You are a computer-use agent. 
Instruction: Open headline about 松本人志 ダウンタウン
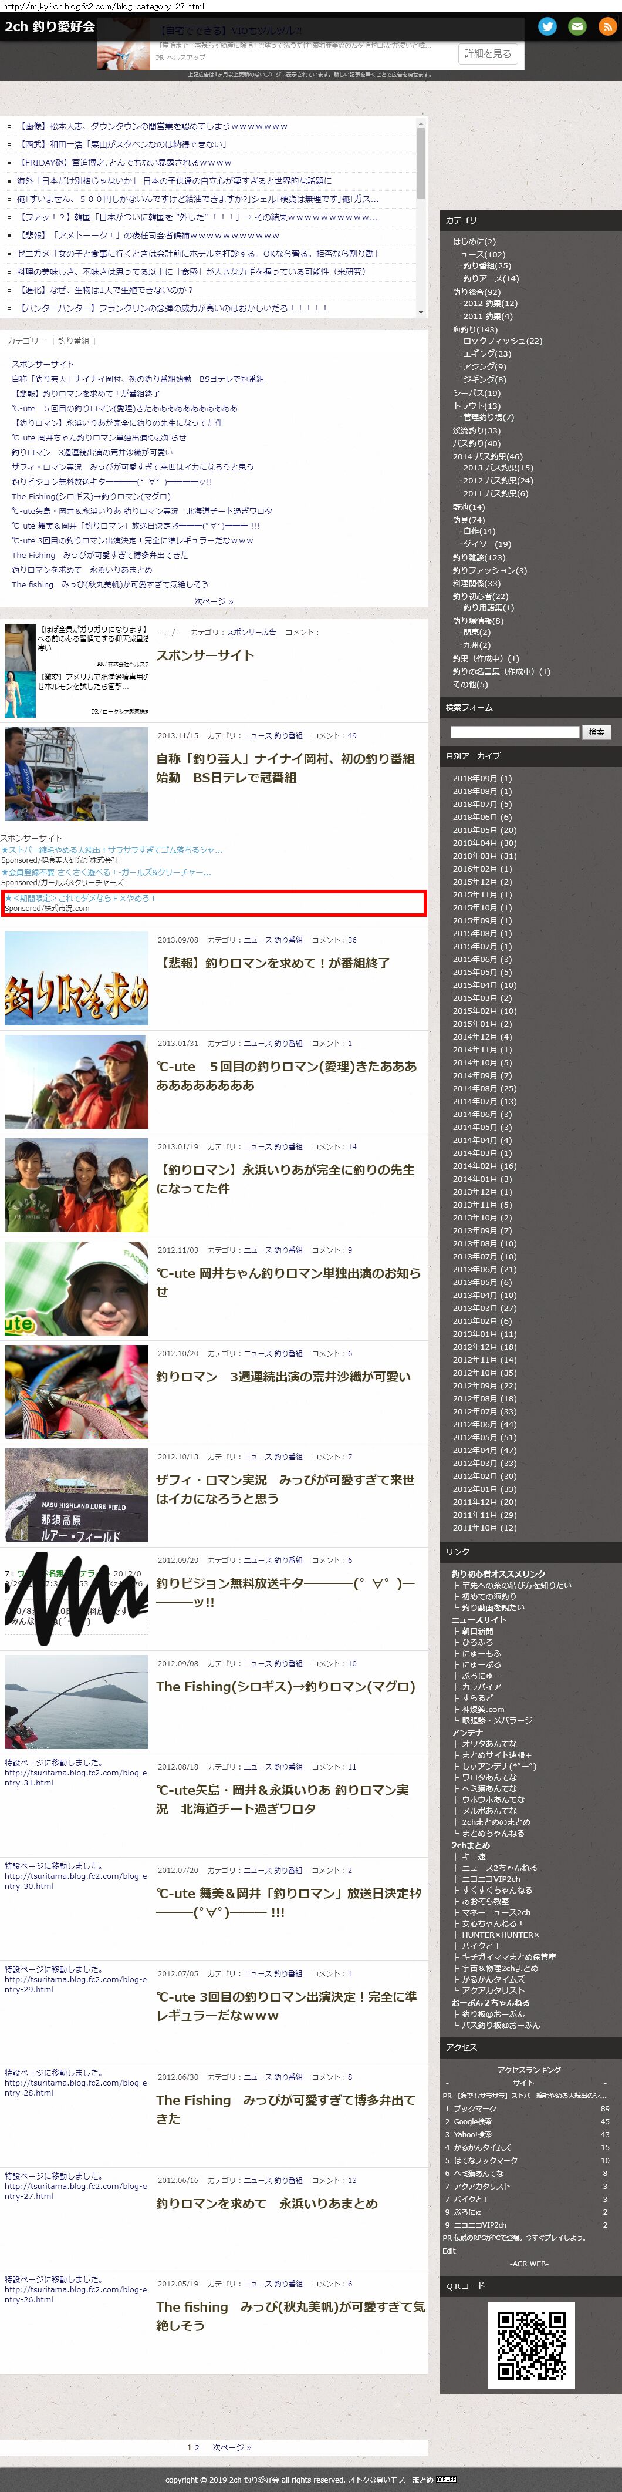pyautogui.click(x=153, y=126)
